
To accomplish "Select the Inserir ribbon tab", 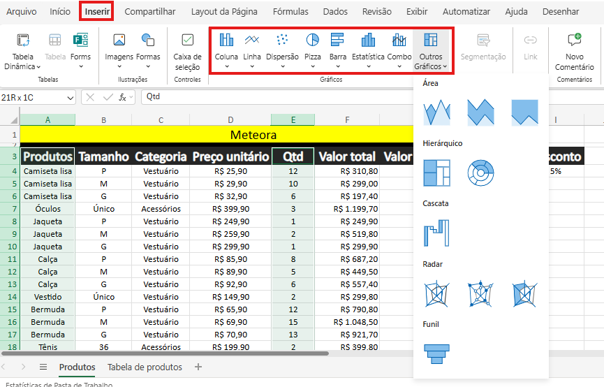I will (97, 12).
